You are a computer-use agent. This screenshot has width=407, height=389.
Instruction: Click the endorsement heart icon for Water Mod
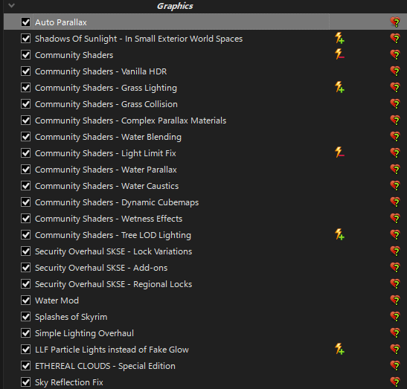395,300
